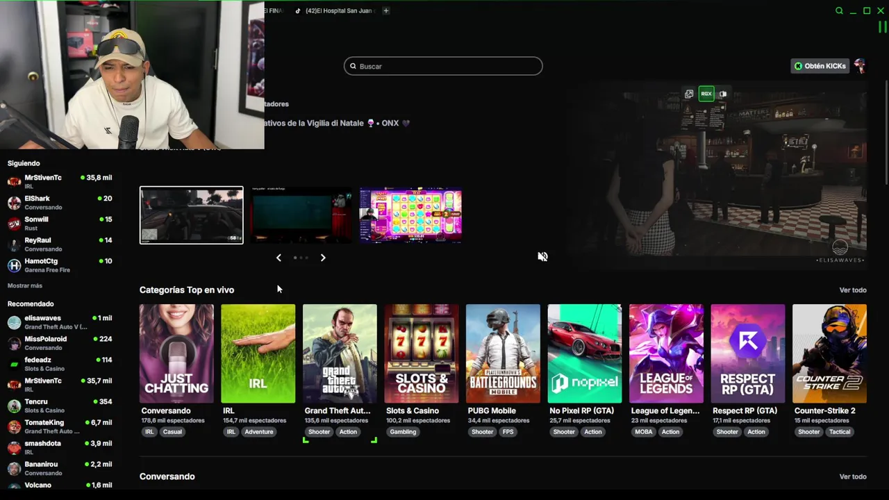
Task: Open the IRL category cover
Action: (258, 353)
